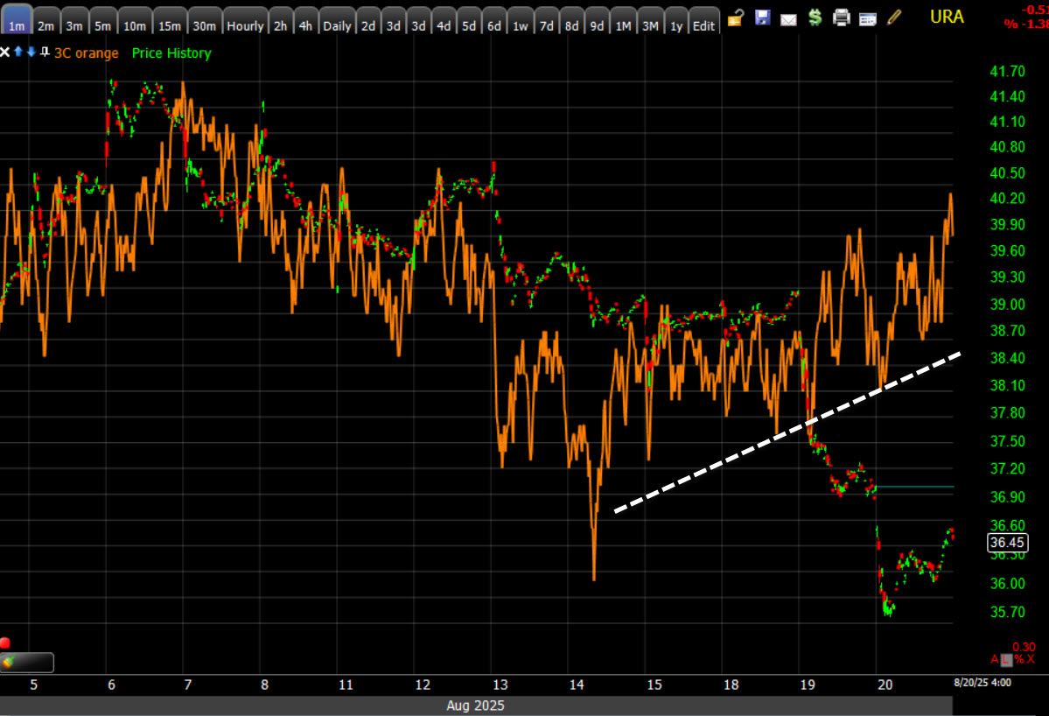
Task: Click the Aug 2025 timeline bar
Action: (475, 705)
